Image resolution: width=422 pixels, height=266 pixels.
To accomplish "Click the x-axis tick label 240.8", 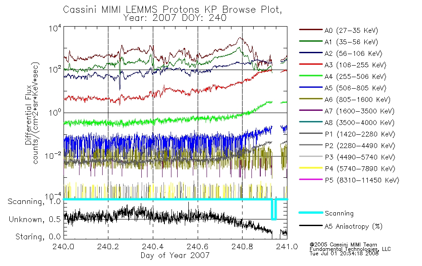I will tap(242, 246).
